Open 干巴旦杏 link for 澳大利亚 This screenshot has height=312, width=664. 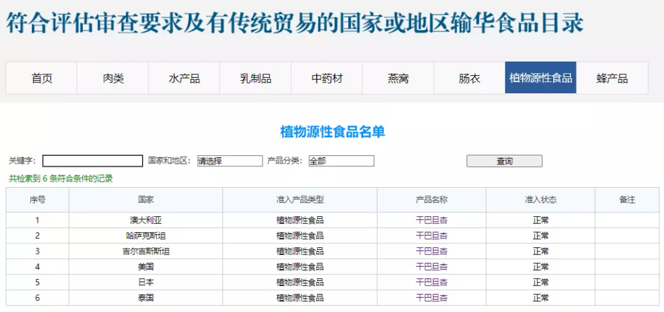tap(431, 220)
